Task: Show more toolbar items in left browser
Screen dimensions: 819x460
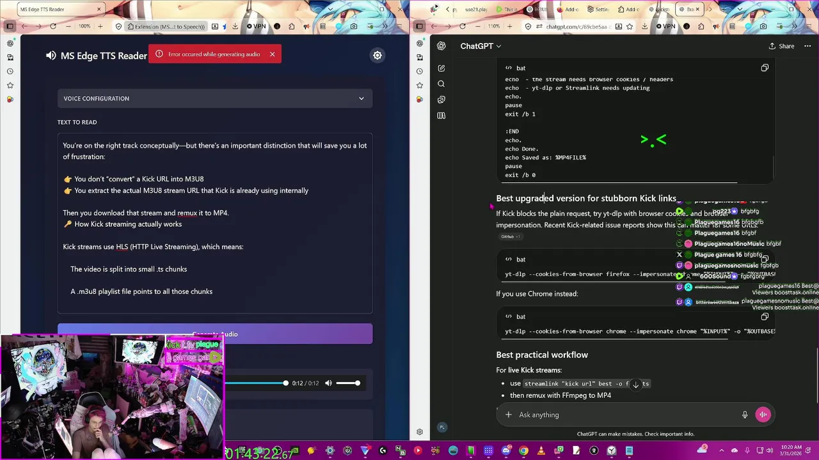Action: 385,26
